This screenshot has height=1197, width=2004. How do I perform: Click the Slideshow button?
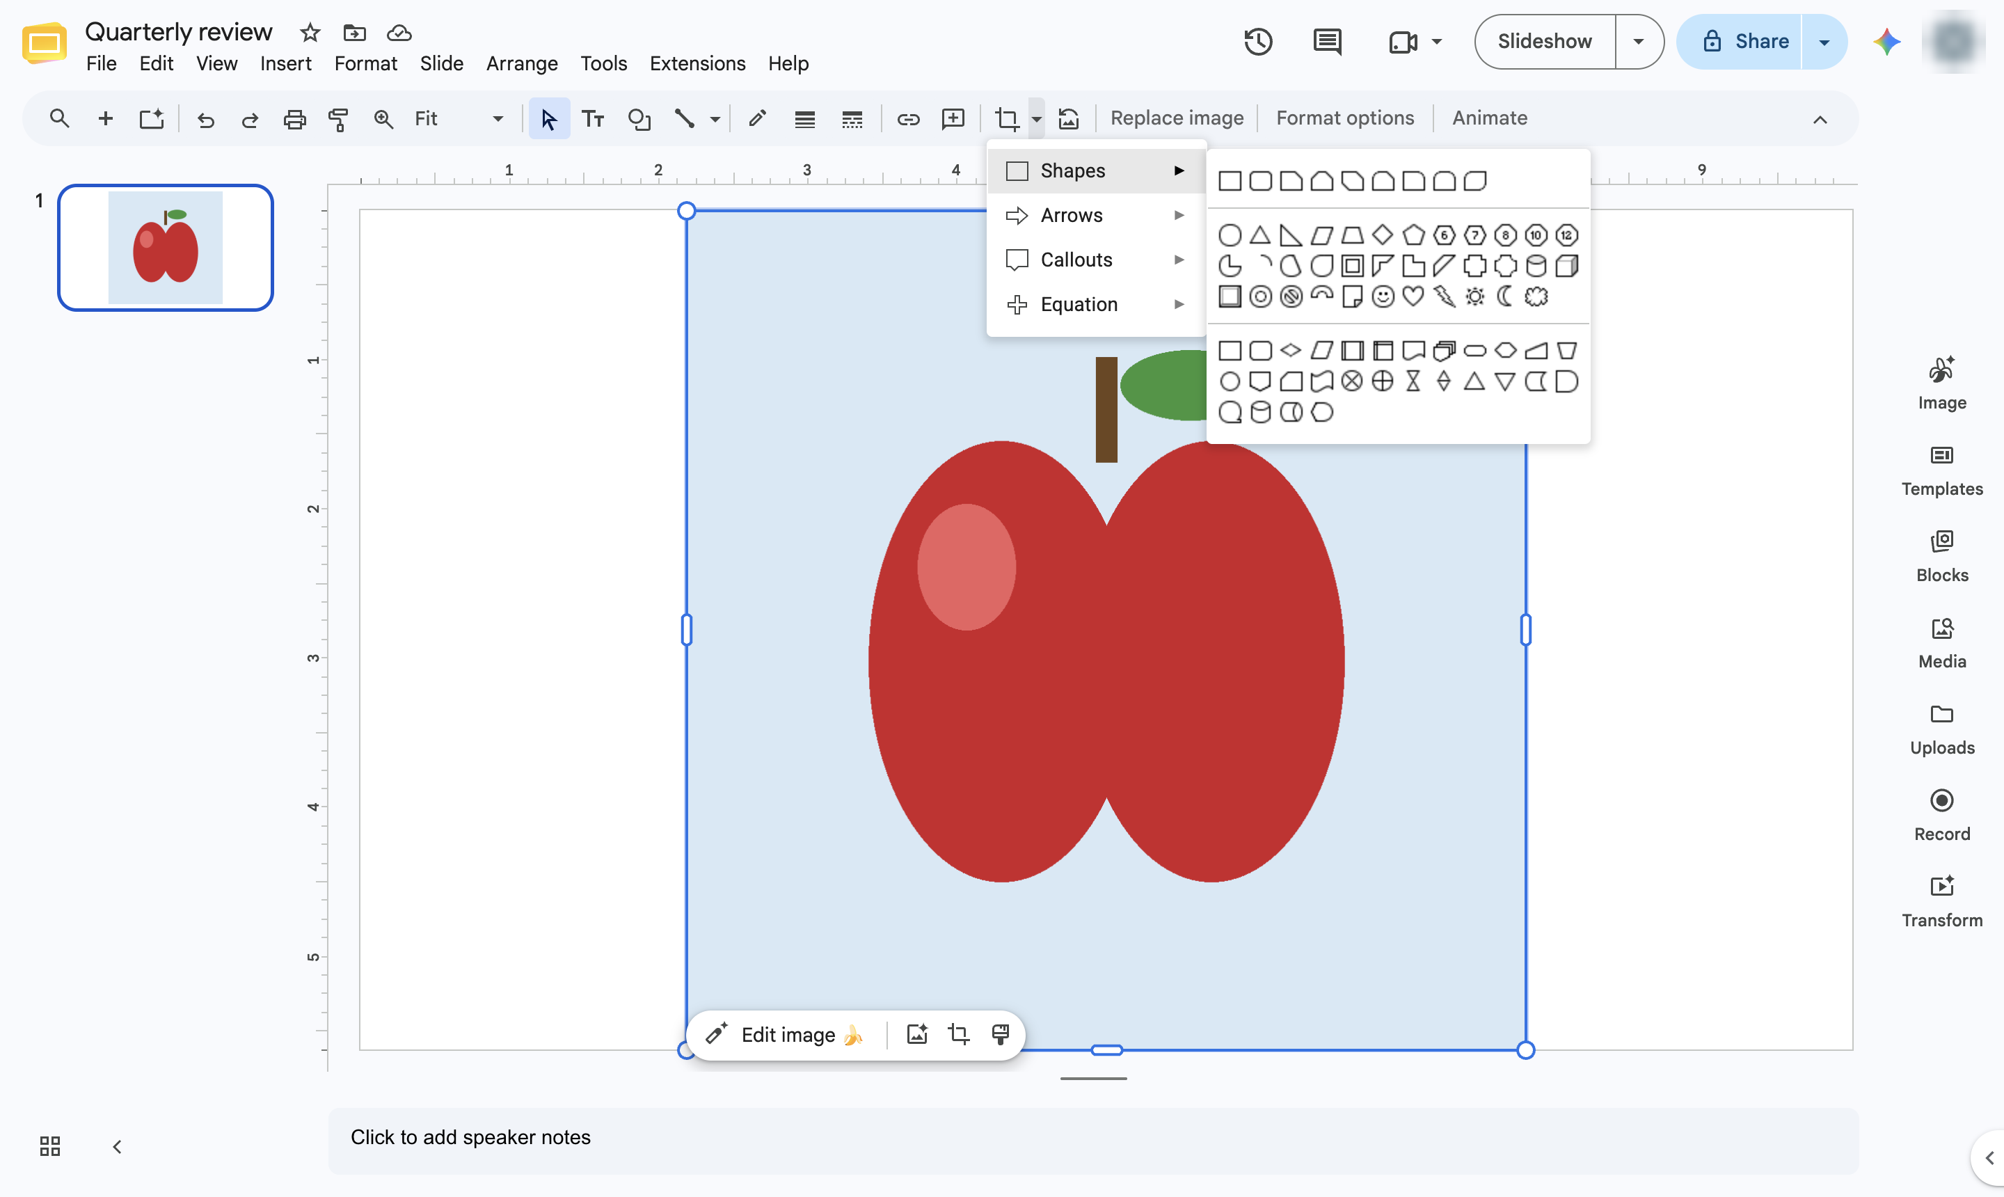point(1544,41)
